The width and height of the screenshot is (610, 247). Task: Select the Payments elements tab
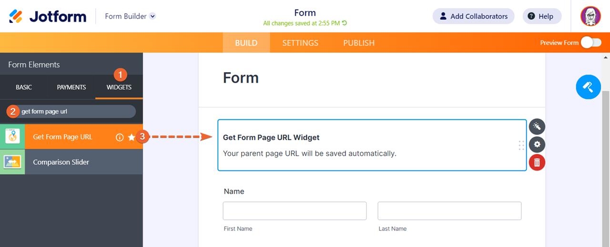pyautogui.click(x=71, y=87)
